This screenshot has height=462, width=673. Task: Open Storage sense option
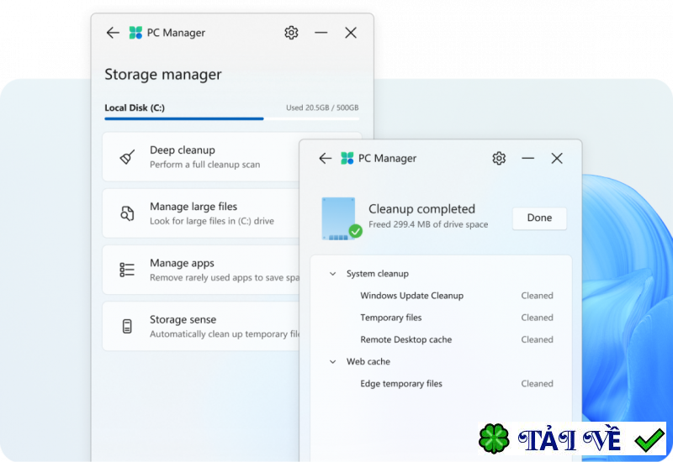(x=201, y=326)
